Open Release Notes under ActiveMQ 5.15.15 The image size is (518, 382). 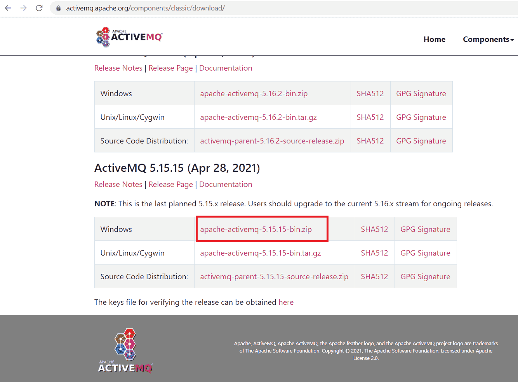coord(118,184)
